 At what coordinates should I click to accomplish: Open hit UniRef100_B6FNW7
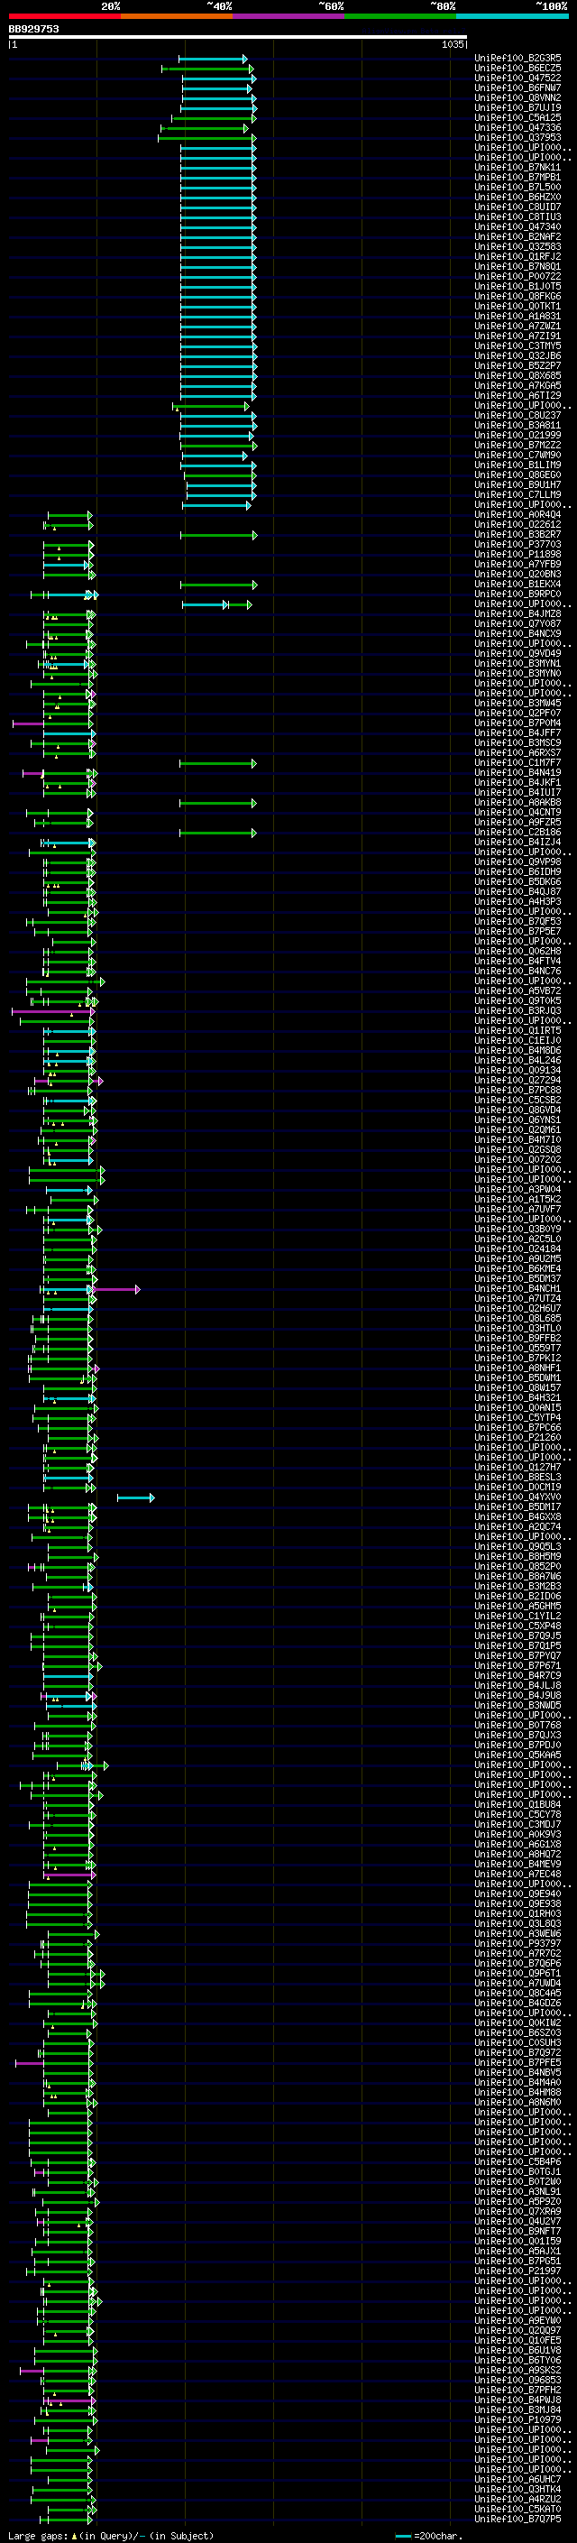tap(517, 88)
